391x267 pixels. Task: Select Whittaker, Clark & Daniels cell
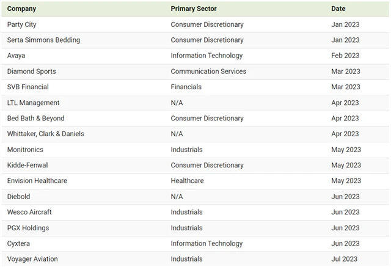[46, 134]
